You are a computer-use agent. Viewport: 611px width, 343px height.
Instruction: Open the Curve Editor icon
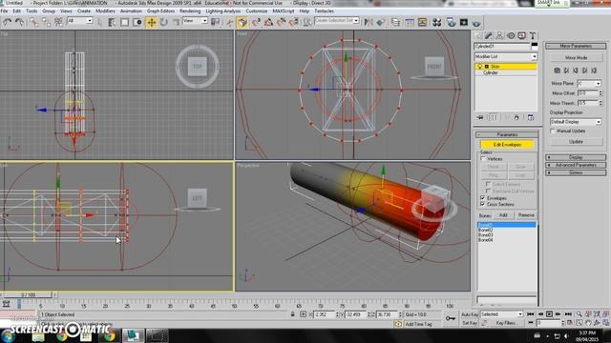[410, 22]
